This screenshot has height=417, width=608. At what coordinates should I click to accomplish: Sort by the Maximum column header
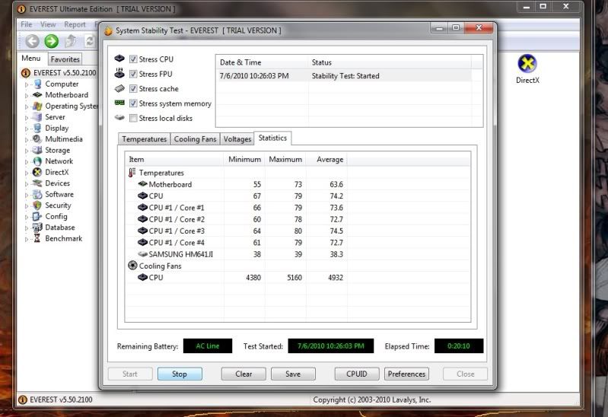(285, 160)
